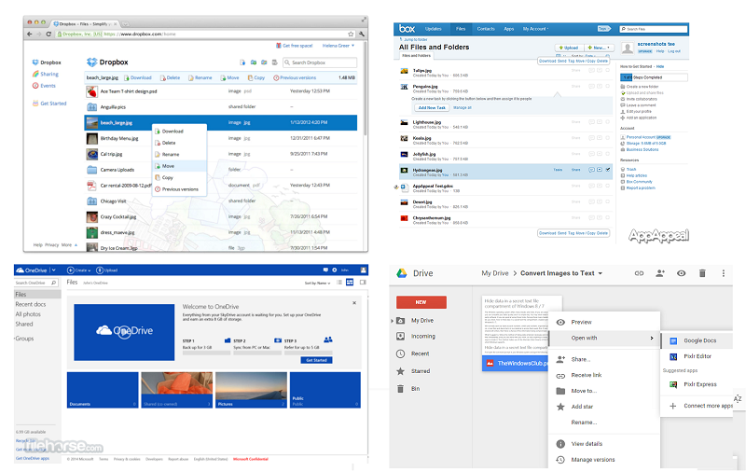Toggle the checkbox on Koala.jpg row in Box
The height and width of the screenshot is (471, 746).
tap(608, 137)
